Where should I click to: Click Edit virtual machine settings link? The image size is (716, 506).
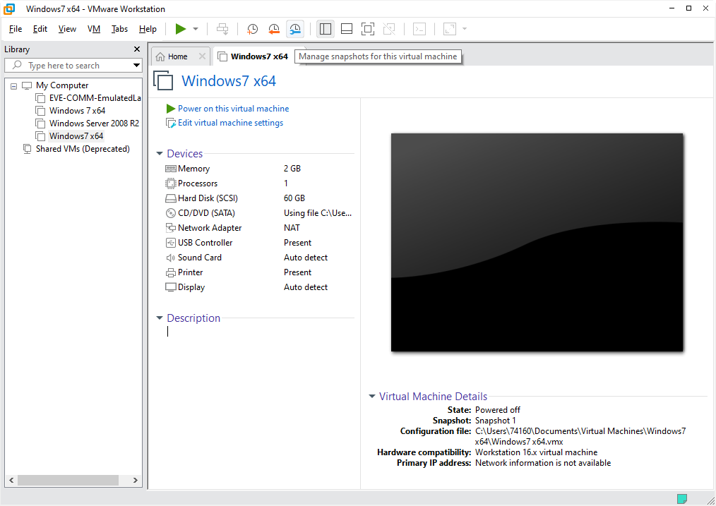click(x=231, y=123)
